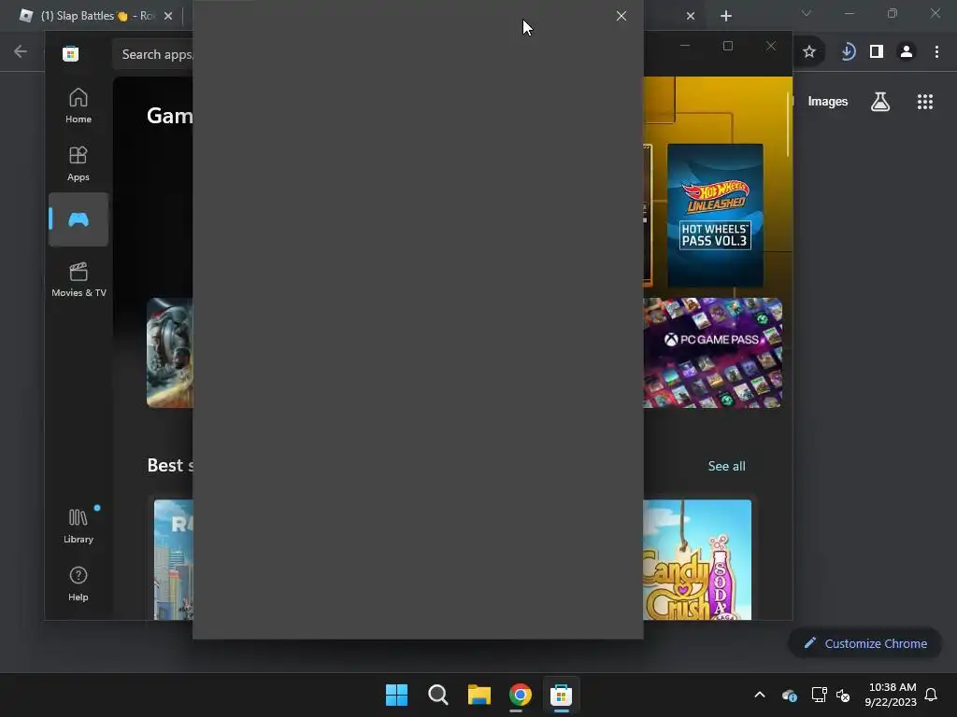Image resolution: width=957 pixels, height=717 pixels.
Task: Click the Microsoft Store logo icon
Action: tap(70, 53)
